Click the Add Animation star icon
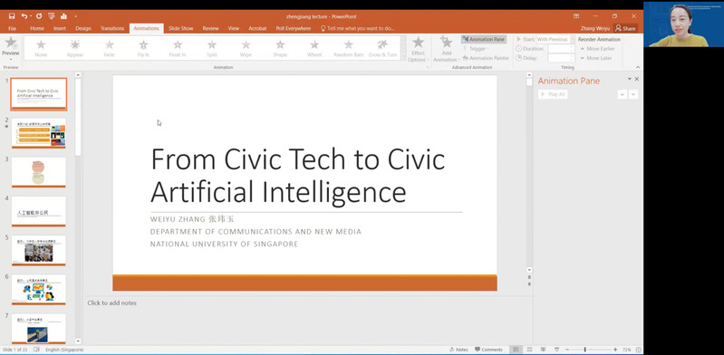 click(446, 43)
